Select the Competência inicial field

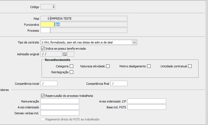49,84
